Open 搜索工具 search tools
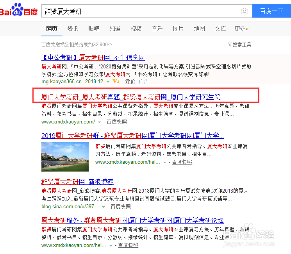This screenshot has width=291, height=254. (x=242, y=45)
